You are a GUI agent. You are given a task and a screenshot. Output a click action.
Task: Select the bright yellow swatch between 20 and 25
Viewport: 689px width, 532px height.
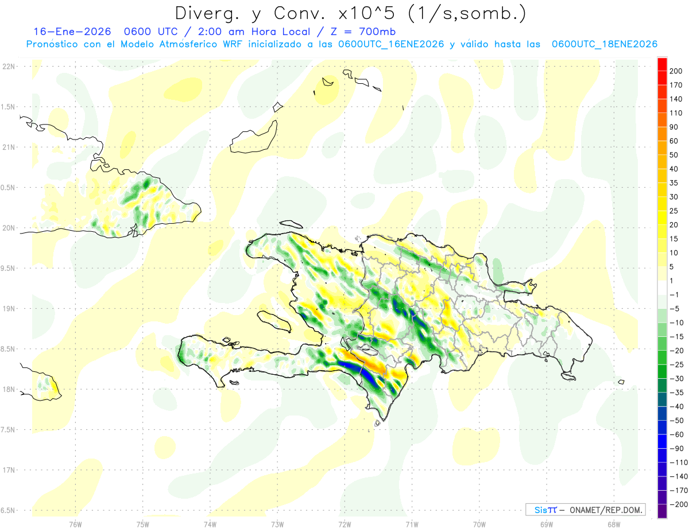[662, 218]
